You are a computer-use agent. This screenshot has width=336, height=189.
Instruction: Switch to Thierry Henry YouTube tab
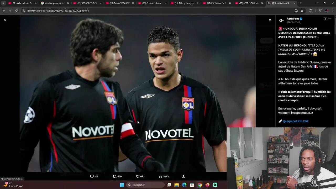click(x=185, y=3)
